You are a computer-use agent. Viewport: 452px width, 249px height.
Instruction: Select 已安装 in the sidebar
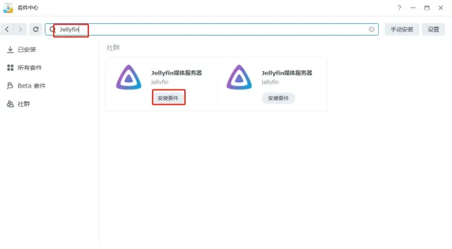click(27, 49)
